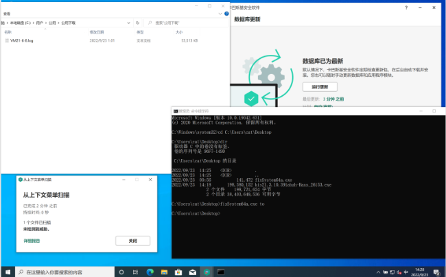Minimize the Command Prompt window
Screen dimensions: 446x277
(421, 111)
